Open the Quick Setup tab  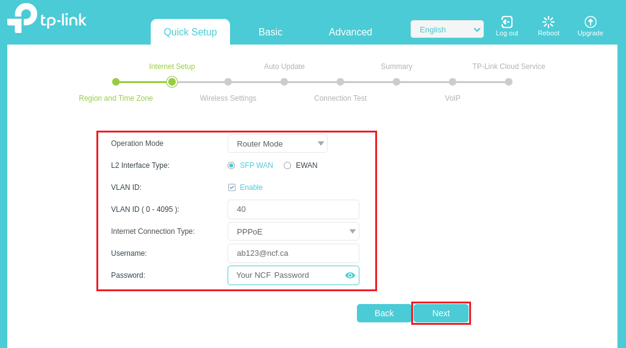[190, 32]
